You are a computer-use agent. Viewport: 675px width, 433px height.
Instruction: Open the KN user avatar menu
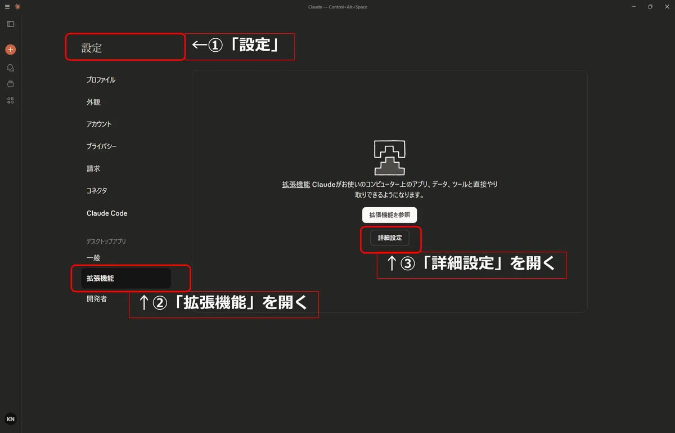pos(11,419)
